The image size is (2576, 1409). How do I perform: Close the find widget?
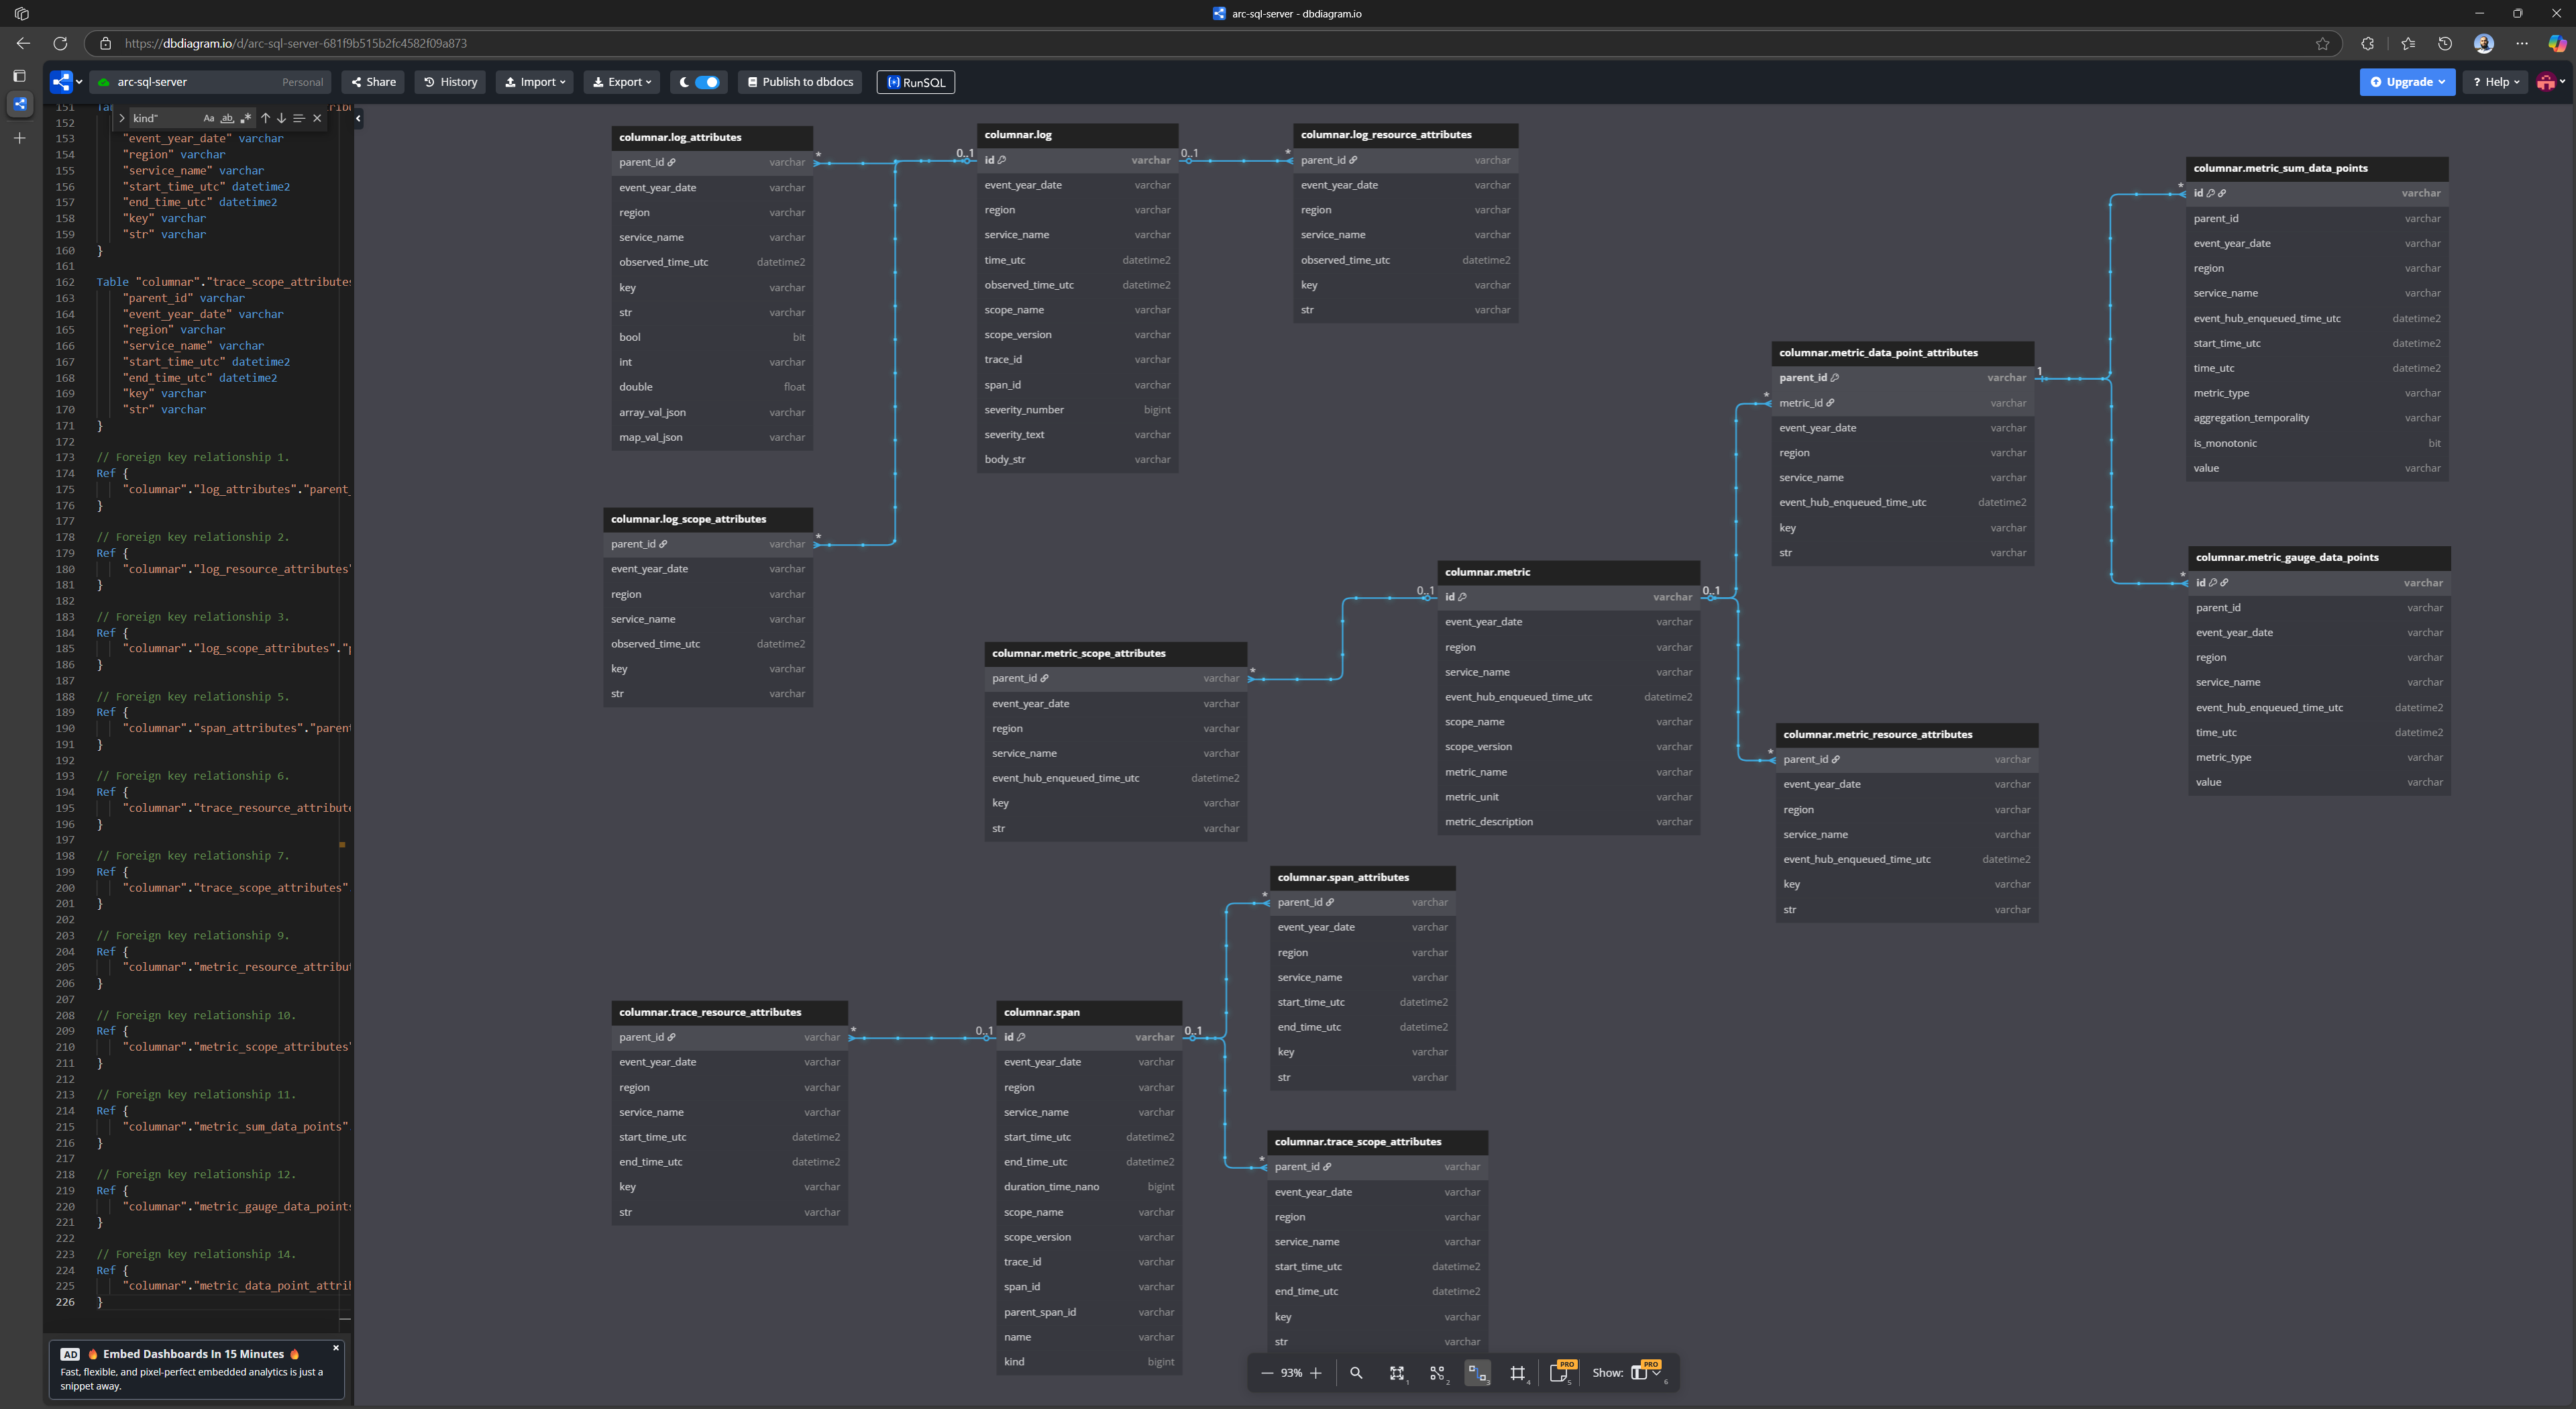pyautogui.click(x=317, y=118)
